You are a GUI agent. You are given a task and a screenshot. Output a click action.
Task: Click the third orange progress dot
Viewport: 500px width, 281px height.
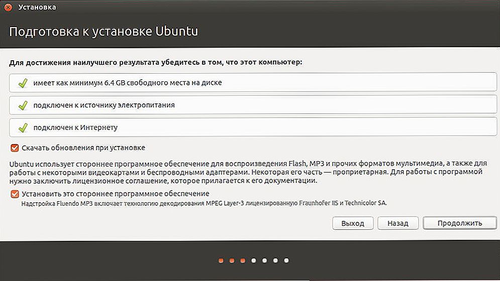tap(243, 260)
